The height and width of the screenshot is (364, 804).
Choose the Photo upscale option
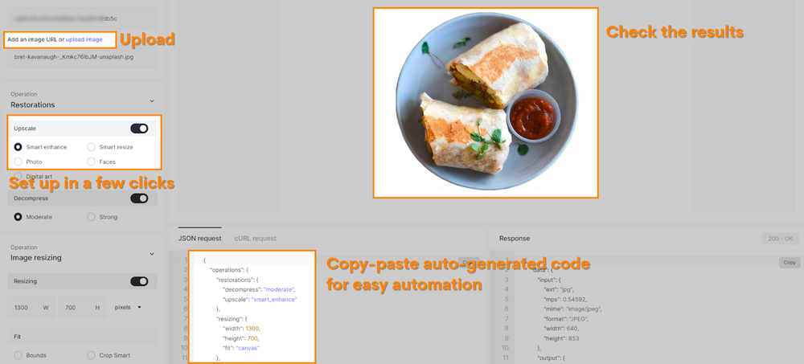[18, 162]
